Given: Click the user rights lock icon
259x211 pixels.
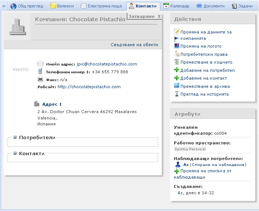Looking at the screenshot, I should coord(177,54).
